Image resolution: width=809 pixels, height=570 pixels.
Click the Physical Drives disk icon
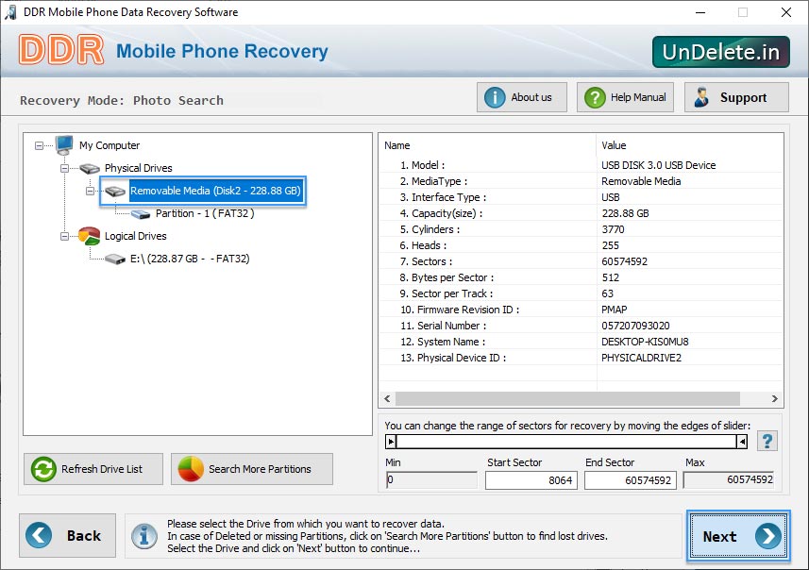pyautogui.click(x=90, y=168)
